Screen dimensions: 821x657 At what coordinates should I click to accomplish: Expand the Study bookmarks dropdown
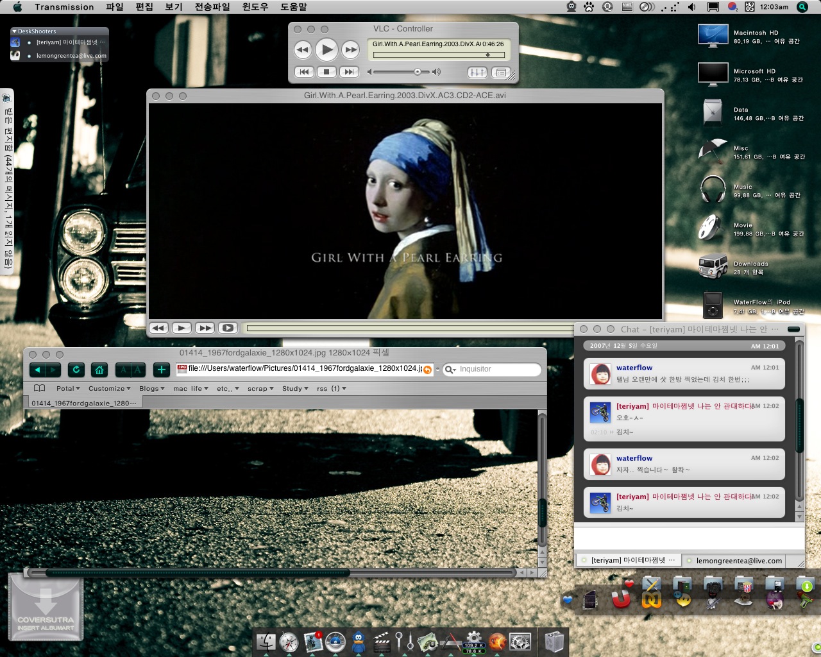point(295,389)
